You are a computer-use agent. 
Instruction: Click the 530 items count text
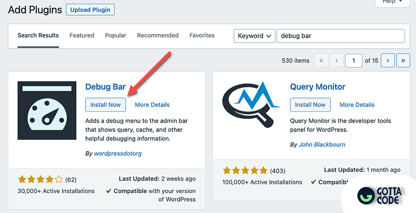[295, 61]
